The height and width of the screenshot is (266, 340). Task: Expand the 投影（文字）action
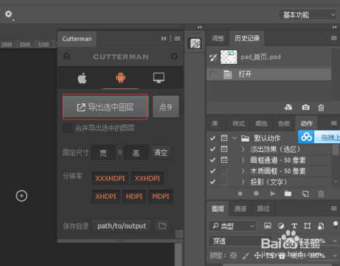click(x=243, y=182)
